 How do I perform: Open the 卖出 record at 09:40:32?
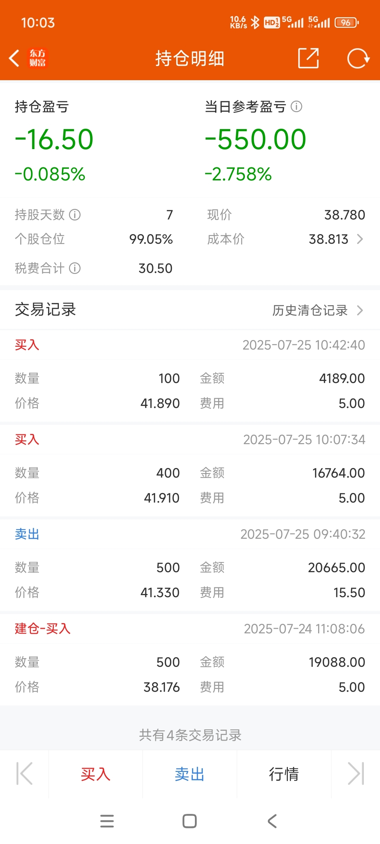[x=190, y=565]
